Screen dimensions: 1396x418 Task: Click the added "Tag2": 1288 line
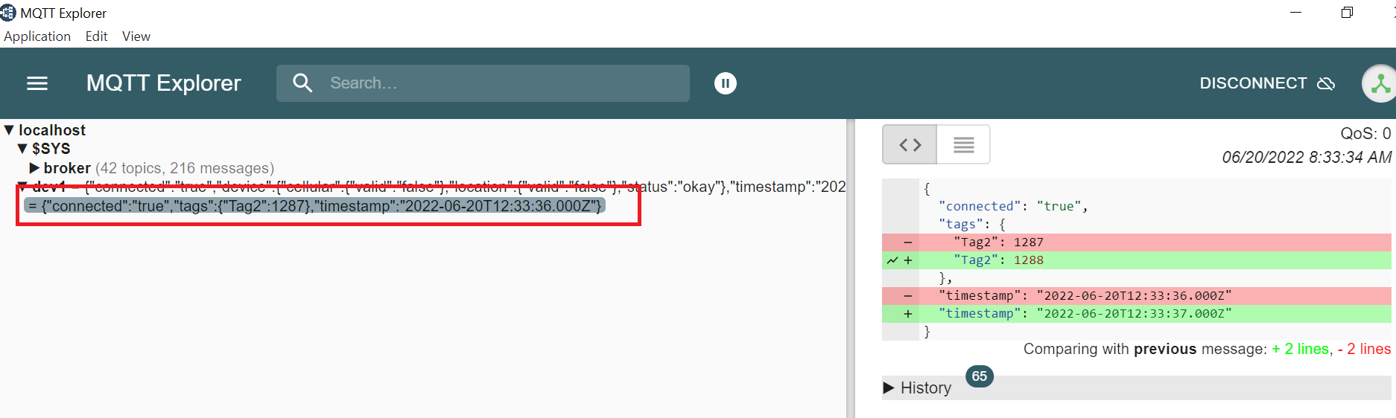click(1137, 260)
